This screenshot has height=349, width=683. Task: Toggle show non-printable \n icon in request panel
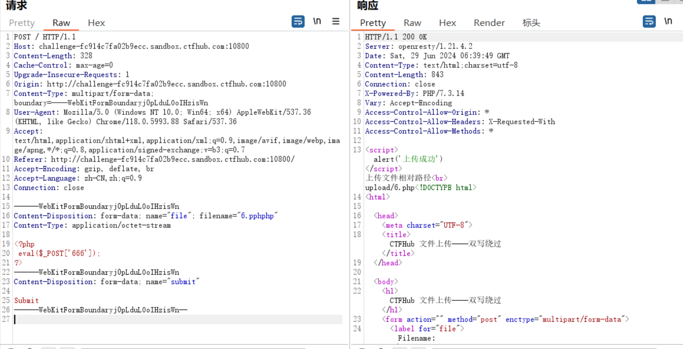317,21
